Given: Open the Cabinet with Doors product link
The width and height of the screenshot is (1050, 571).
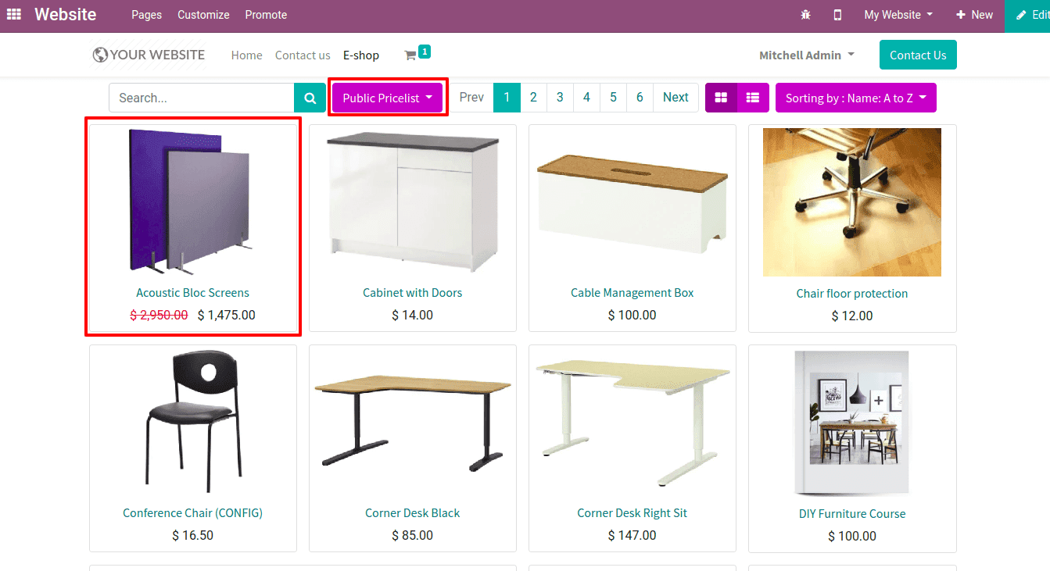Looking at the screenshot, I should 412,293.
